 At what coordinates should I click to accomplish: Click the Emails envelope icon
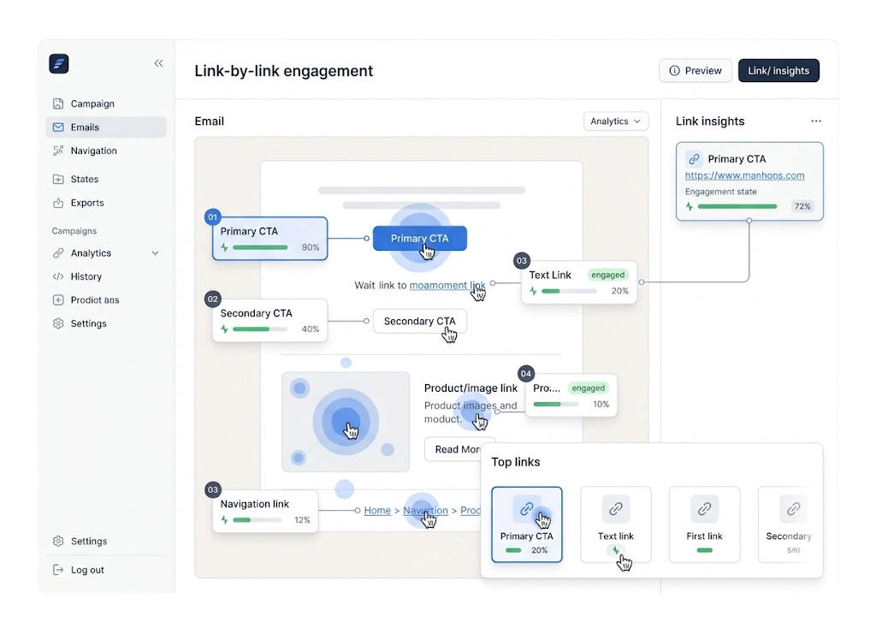[58, 127]
